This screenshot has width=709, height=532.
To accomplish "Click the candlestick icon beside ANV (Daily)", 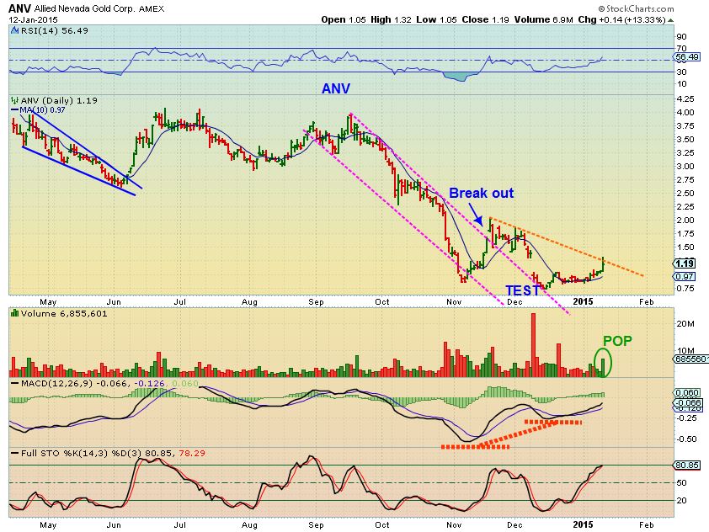I will click(x=14, y=100).
